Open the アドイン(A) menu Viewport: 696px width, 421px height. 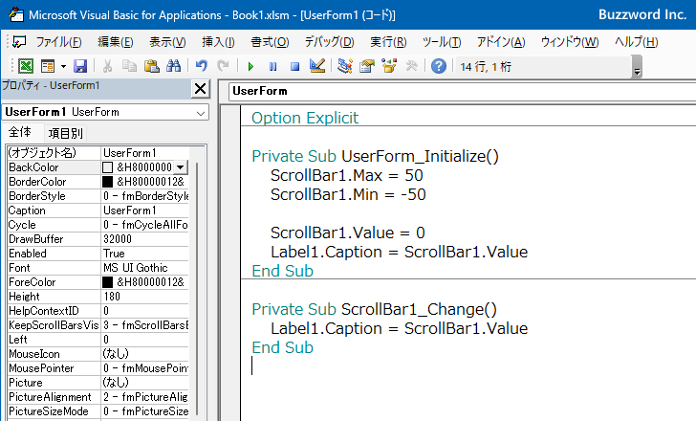point(501,42)
